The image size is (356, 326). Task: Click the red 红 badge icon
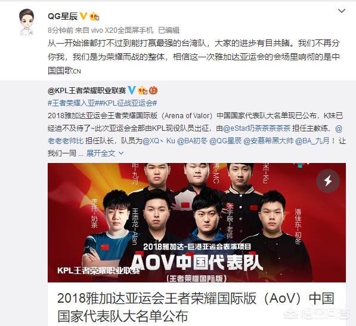pyautogui.click(x=153, y=91)
